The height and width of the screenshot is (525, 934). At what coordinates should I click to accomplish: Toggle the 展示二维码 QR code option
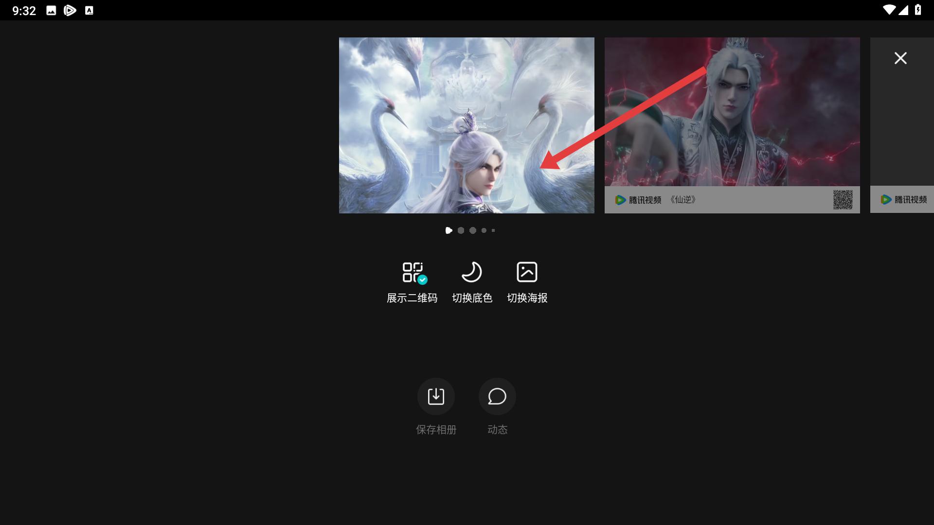[412, 273]
